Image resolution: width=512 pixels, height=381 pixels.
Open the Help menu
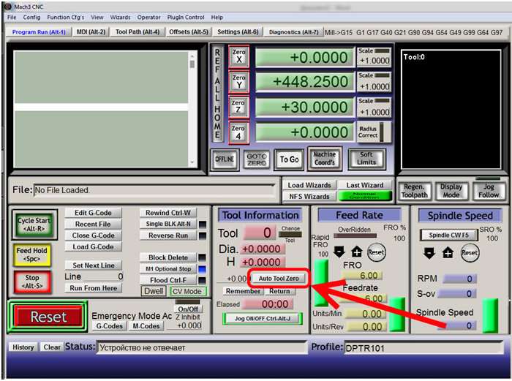(217, 18)
